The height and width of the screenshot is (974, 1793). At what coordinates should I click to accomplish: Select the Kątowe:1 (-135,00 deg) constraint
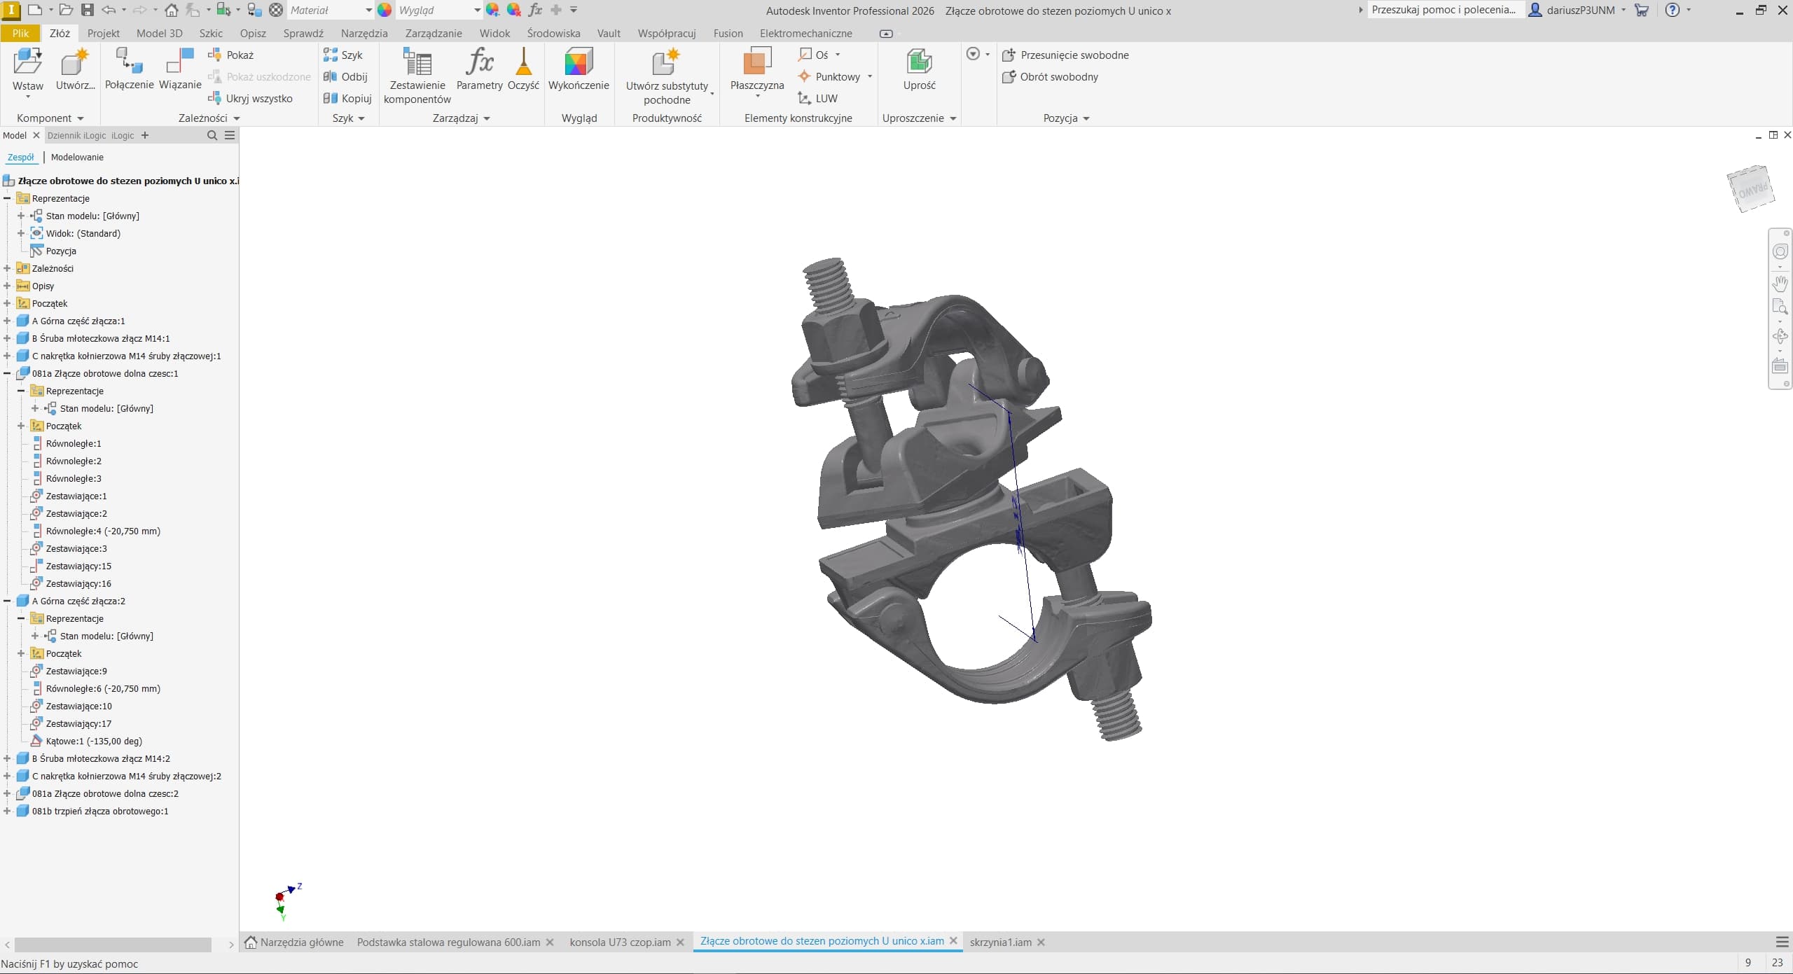(94, 741)
